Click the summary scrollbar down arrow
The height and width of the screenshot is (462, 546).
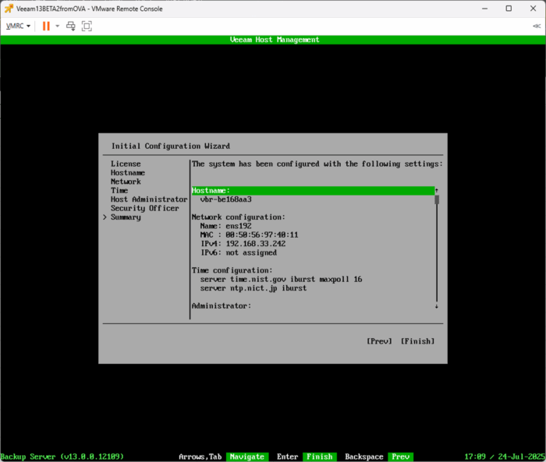pos(436,306)
